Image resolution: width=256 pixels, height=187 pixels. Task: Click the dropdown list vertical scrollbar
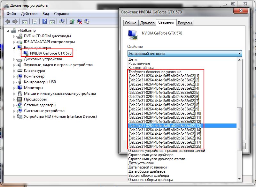tap(239, 128)
